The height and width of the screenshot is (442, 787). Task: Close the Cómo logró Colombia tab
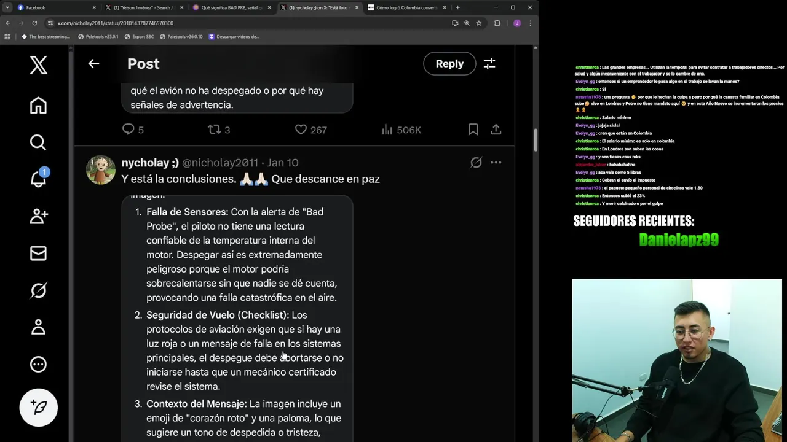[445, 7]
